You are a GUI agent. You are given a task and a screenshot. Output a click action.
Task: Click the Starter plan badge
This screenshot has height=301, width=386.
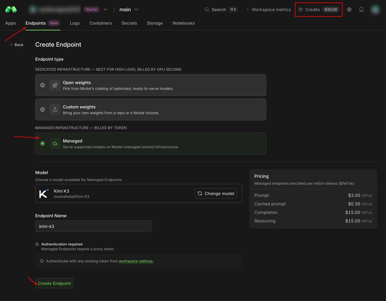coord(91,9)
